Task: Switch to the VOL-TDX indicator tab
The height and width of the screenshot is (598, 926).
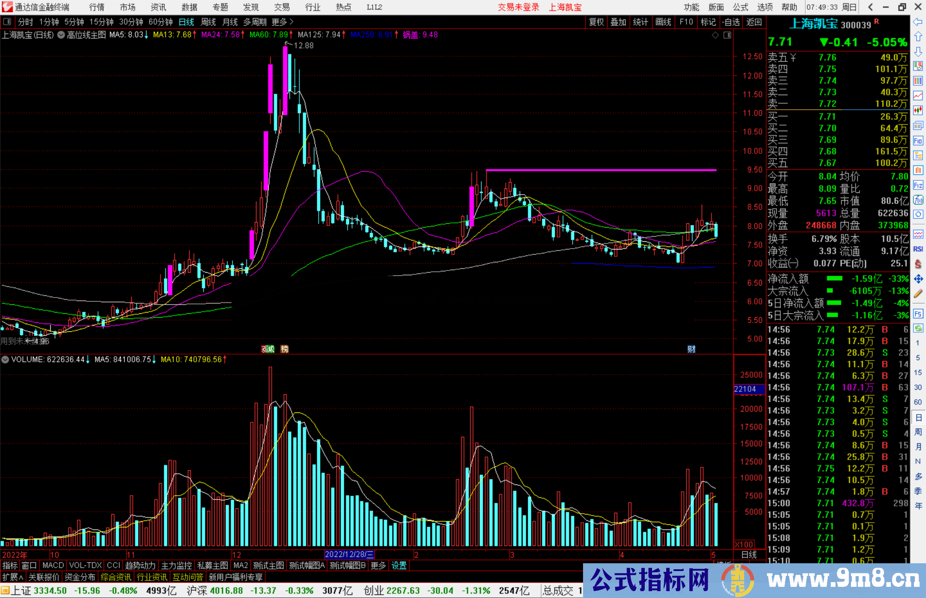Action: click(x=86, y=566)
